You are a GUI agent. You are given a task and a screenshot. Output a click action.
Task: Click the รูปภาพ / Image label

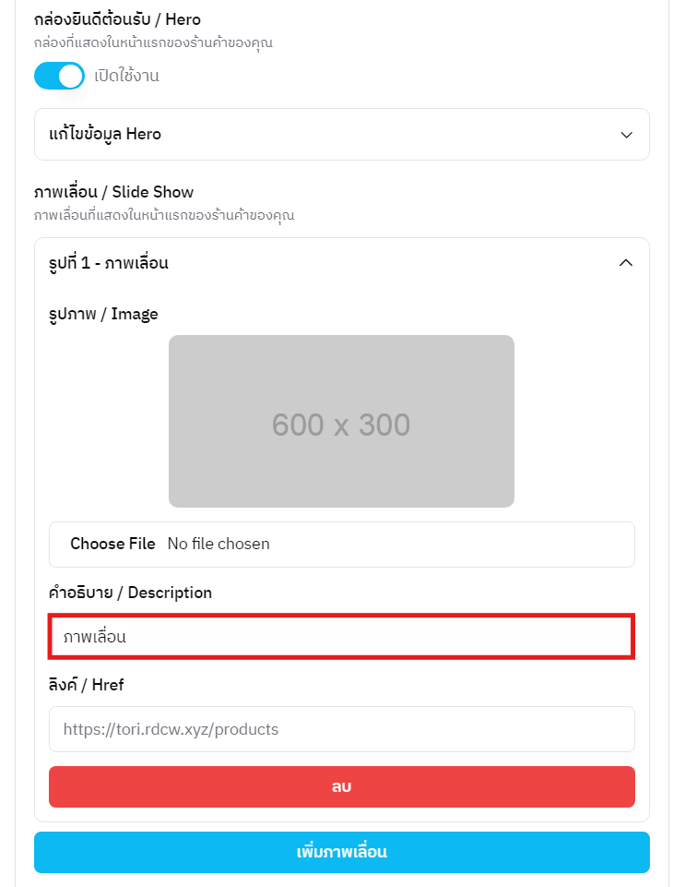[x=103, y=314]
